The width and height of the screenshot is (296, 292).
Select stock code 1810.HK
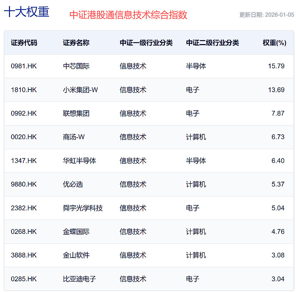24,90
